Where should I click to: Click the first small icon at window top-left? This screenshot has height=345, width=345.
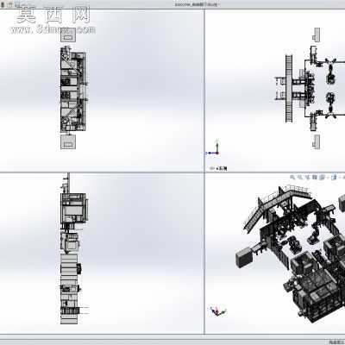pyautogui.click(x=3, y=4)
